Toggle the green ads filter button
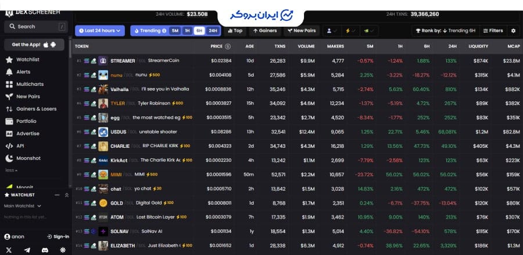This screenshot has width=523, height=255. (369, 31)
